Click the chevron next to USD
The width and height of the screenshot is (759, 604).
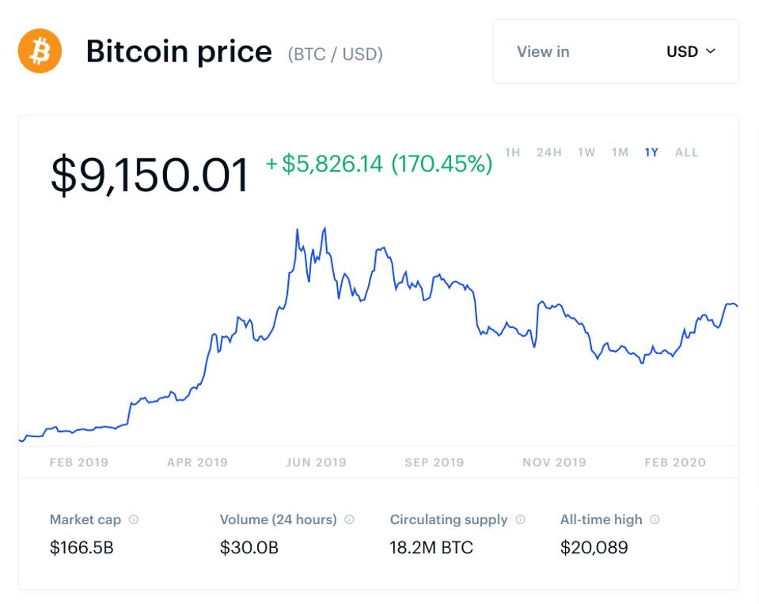coord(710,51)
